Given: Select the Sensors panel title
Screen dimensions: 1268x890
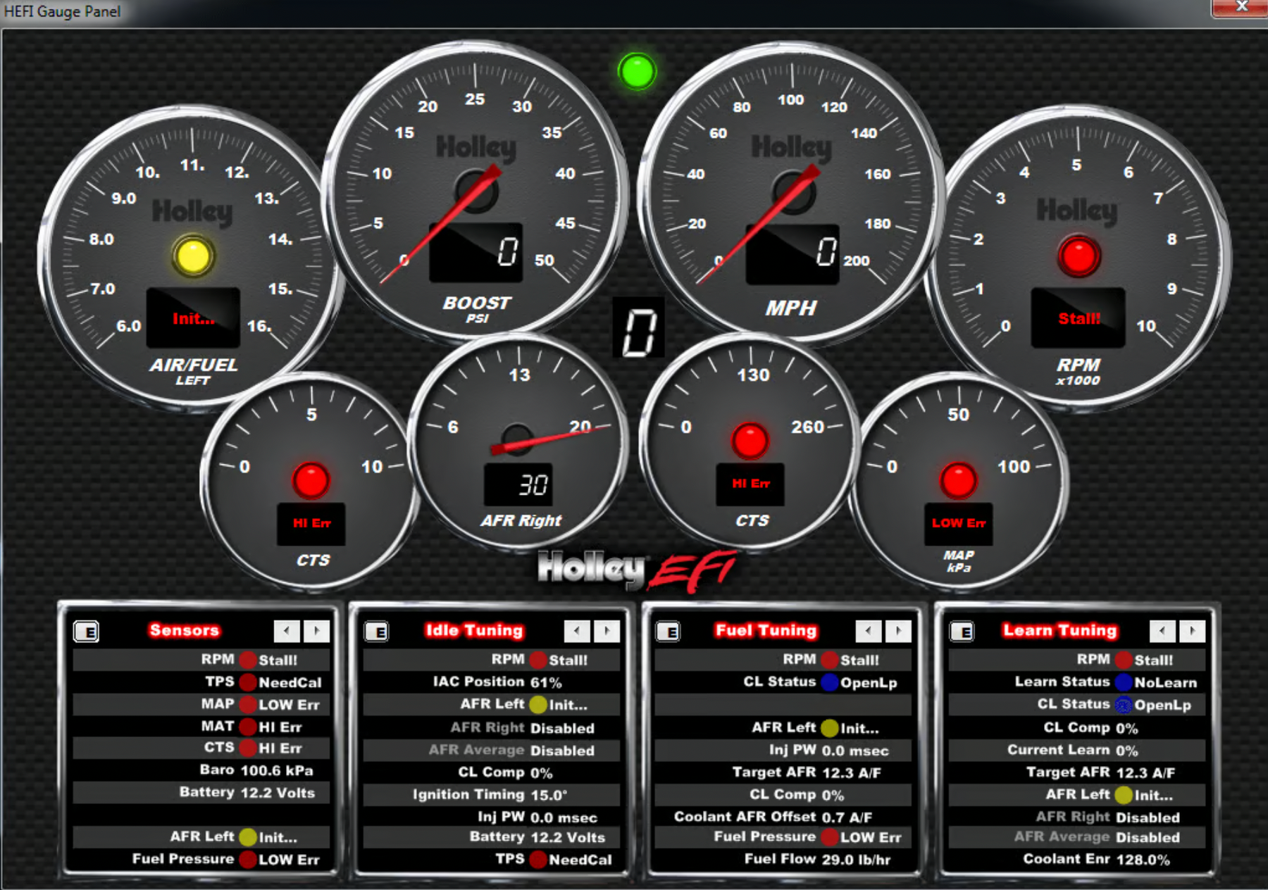Looking at the screenshot, I should coord(184,630).
